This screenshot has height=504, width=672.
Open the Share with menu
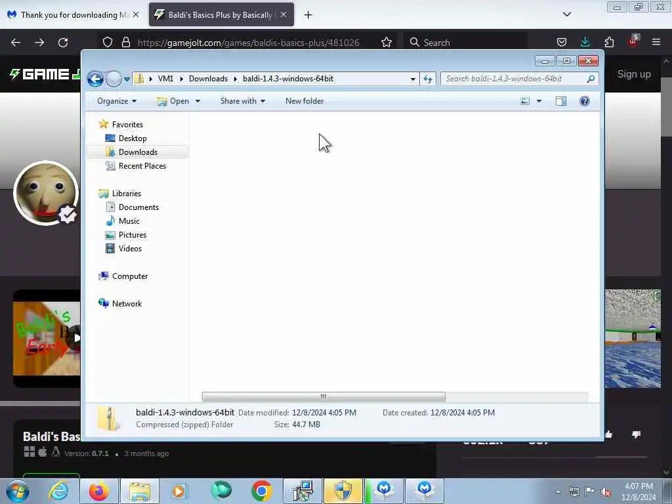[x=243, y=101]
